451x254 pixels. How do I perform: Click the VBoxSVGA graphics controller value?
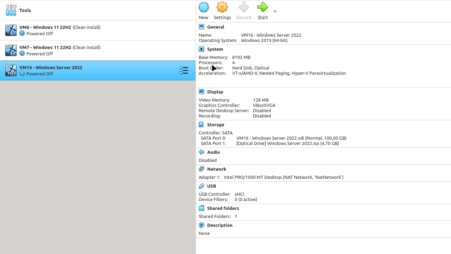(x=264, y=105)
